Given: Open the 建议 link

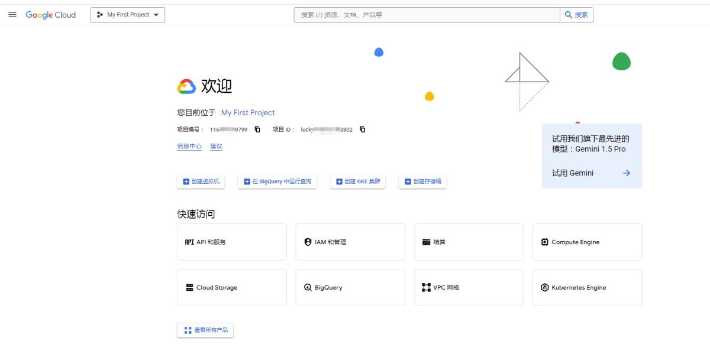Looking at the screenshot, I should pyautogui.click(x=217, y=147).
